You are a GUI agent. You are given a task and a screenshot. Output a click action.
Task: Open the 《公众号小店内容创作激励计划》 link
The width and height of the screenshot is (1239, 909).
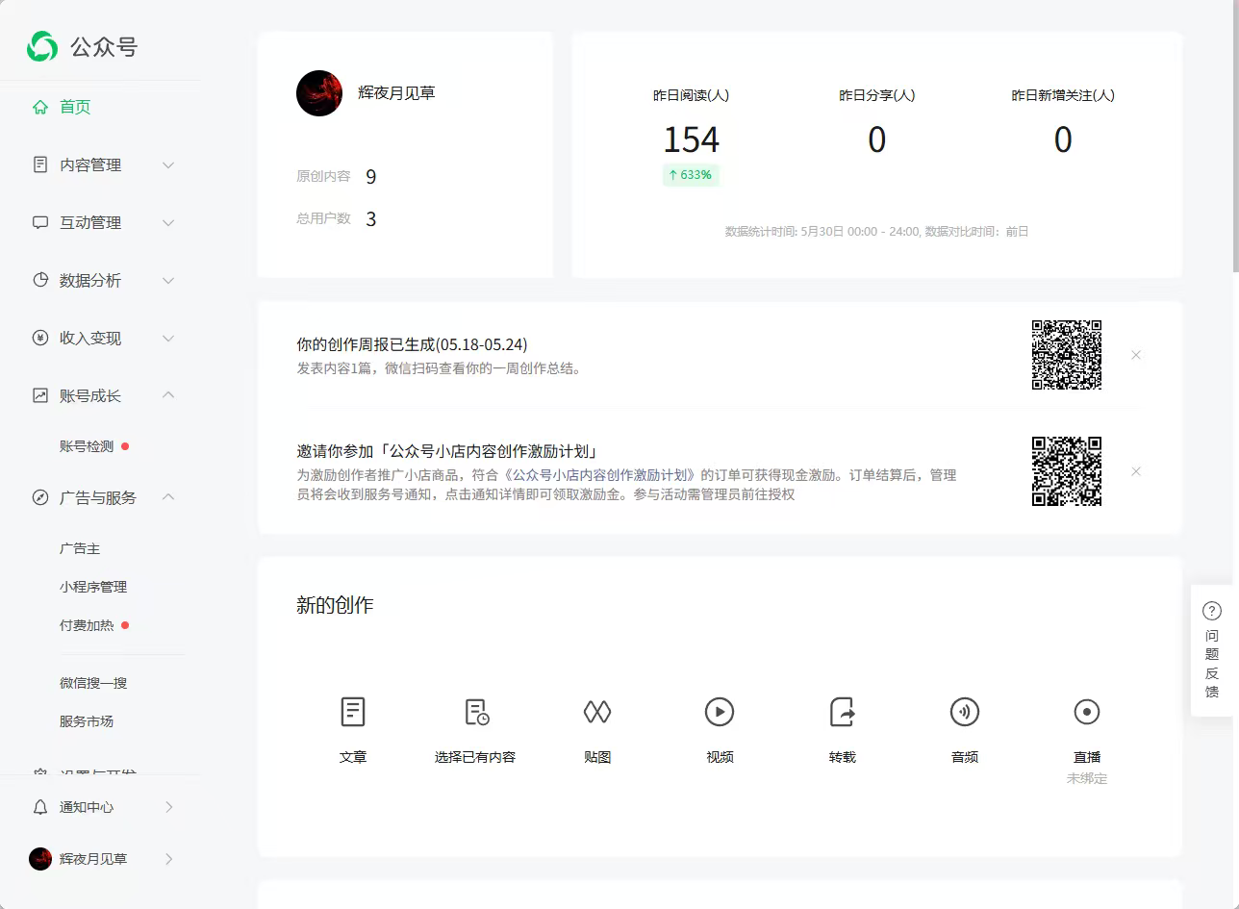pyautogui.click(x=599, y=475)
